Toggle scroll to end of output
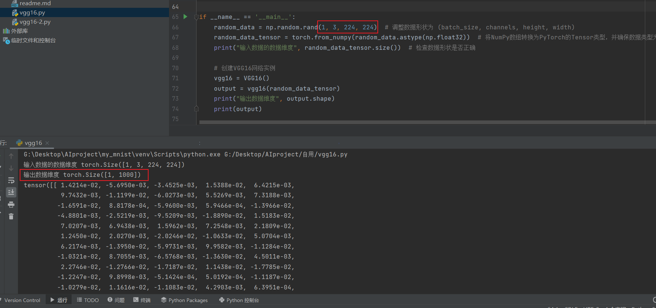 coord(11,192)
